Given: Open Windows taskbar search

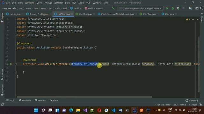Looking at the screenshot, I should [x=43, y=110].
